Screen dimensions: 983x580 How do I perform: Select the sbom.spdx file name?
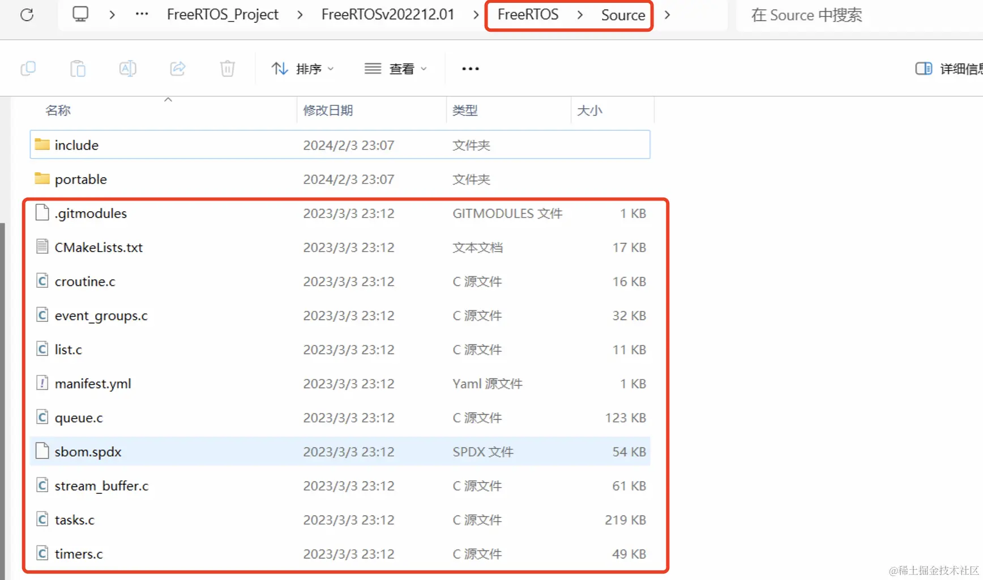point(88,452)
